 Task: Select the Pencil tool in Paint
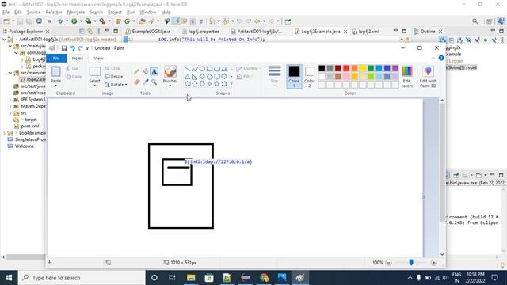[x=137, y=71]
